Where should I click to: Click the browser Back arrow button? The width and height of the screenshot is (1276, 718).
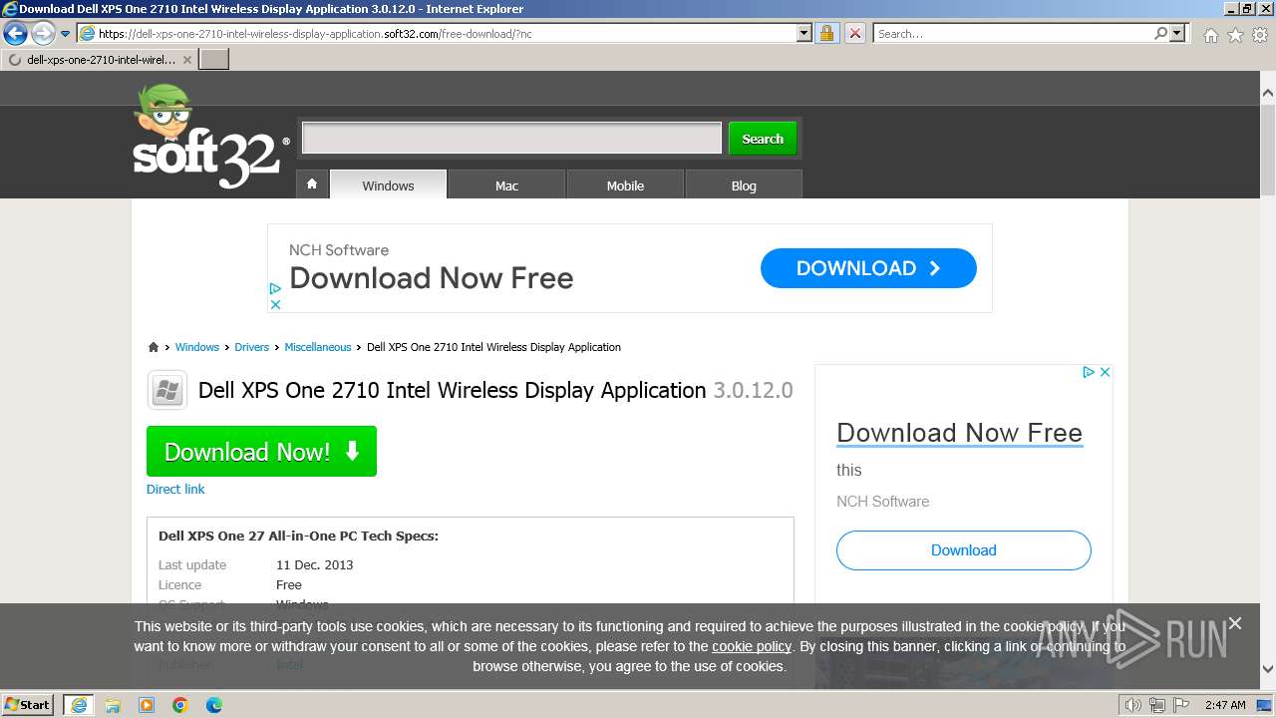point(15,34)
